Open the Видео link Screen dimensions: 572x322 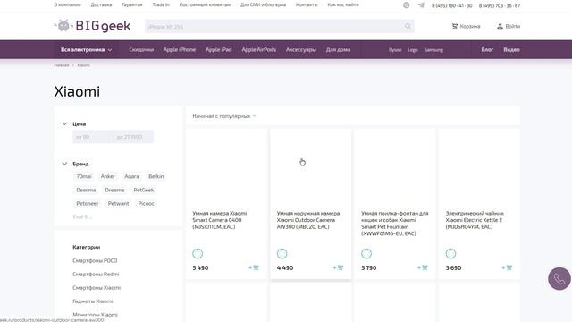click(x=511, y=50)
